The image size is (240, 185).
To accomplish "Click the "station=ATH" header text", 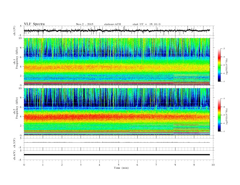I will (x=112, y=24).
